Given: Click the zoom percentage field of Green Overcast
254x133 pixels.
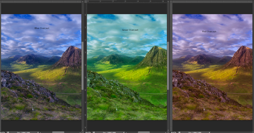Looking at the screenshot, I should tap(88, 132).
